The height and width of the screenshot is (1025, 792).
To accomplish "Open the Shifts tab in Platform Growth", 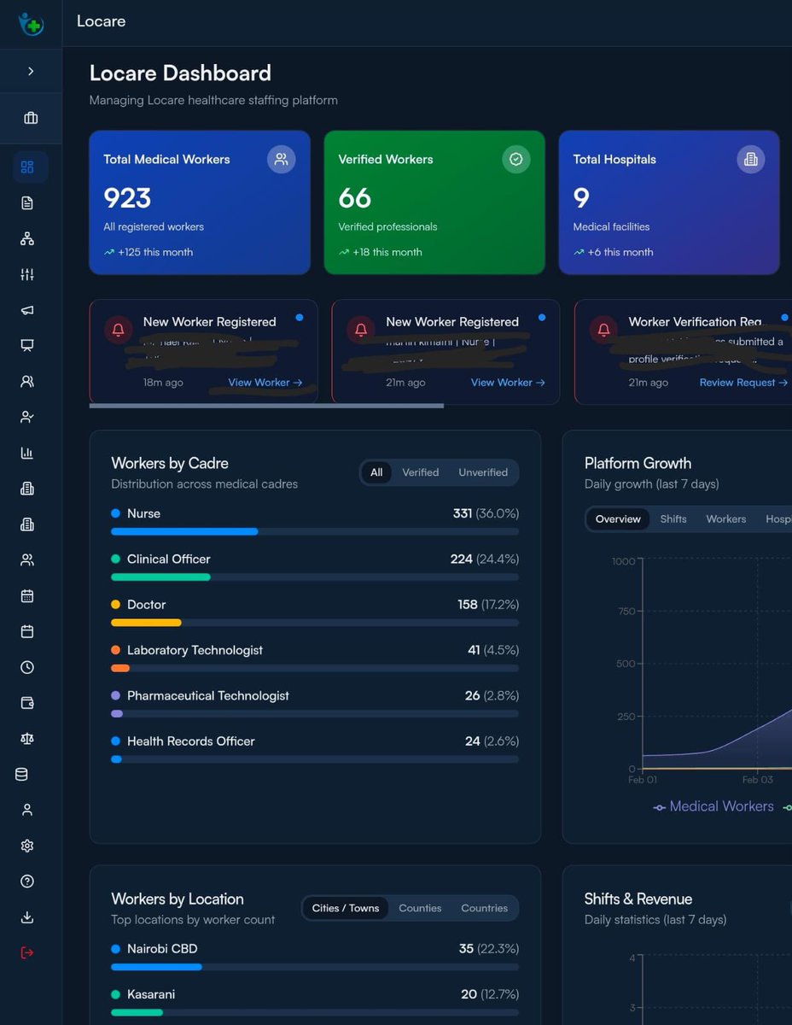I will tap(673, 518).
